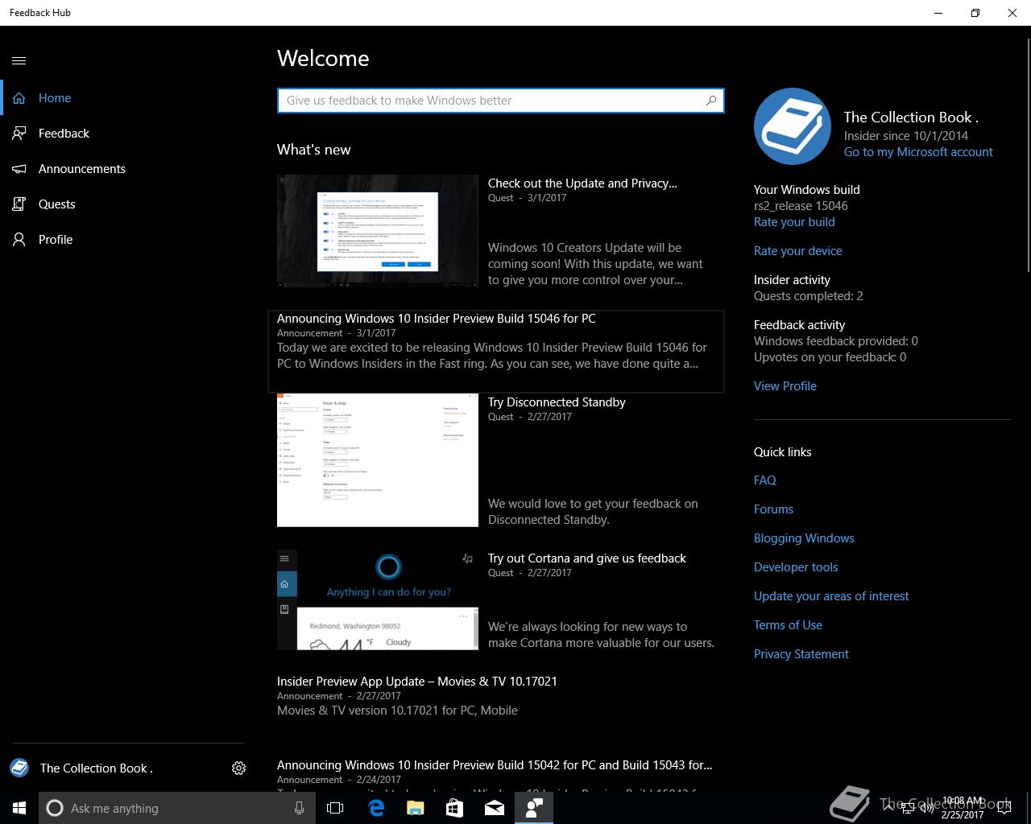Click the Quests checklist icon
Viewport: 1031px width, 824px height.
click(x=19, y=204)
